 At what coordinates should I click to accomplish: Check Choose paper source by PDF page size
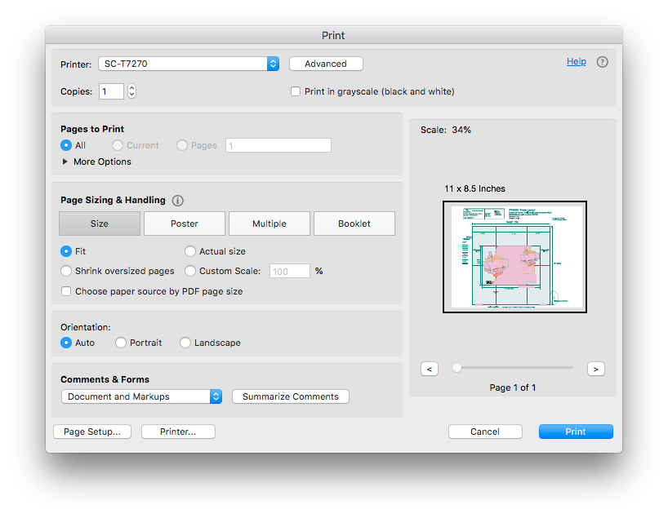pos(66,291)
